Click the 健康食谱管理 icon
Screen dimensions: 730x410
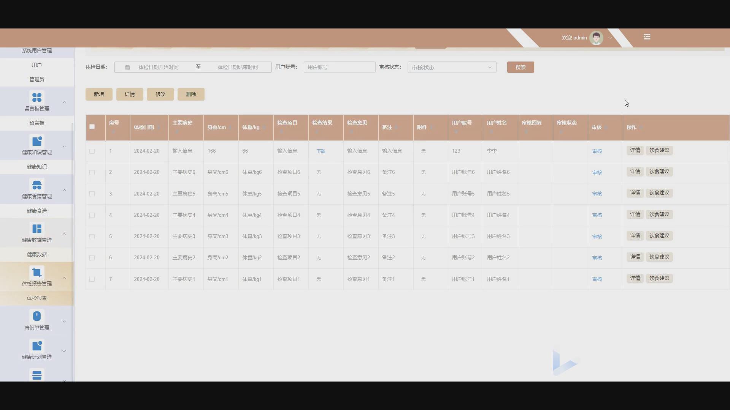(37, 185)
